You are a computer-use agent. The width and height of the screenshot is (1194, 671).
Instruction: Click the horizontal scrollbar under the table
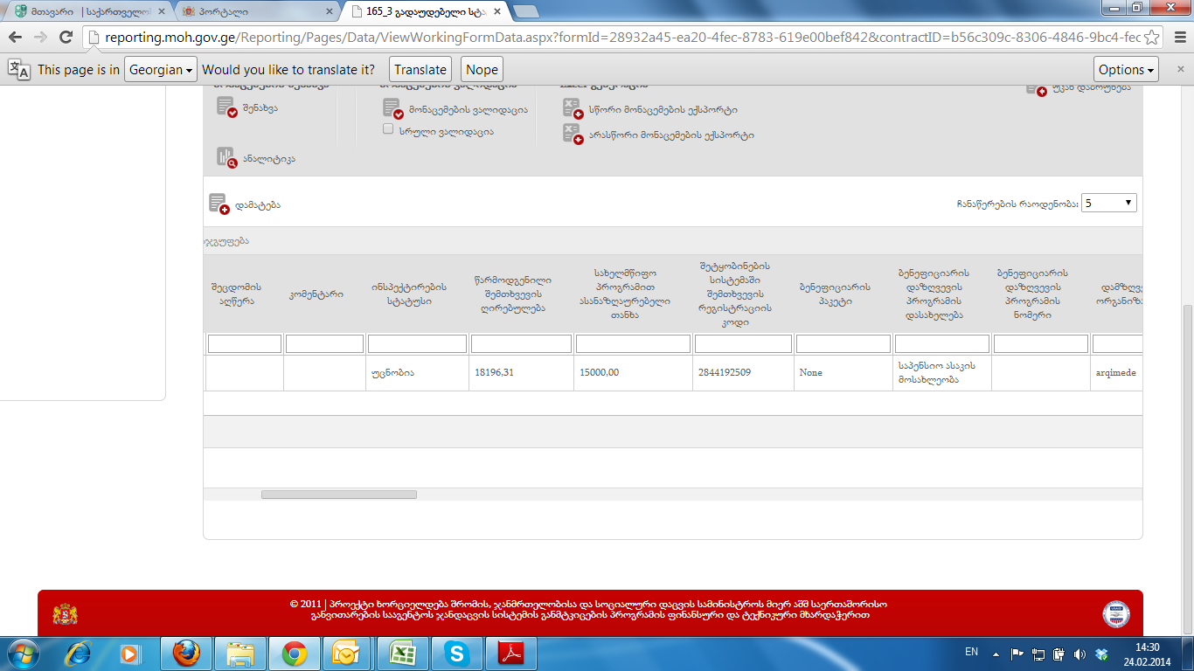(x=338, y=495)
